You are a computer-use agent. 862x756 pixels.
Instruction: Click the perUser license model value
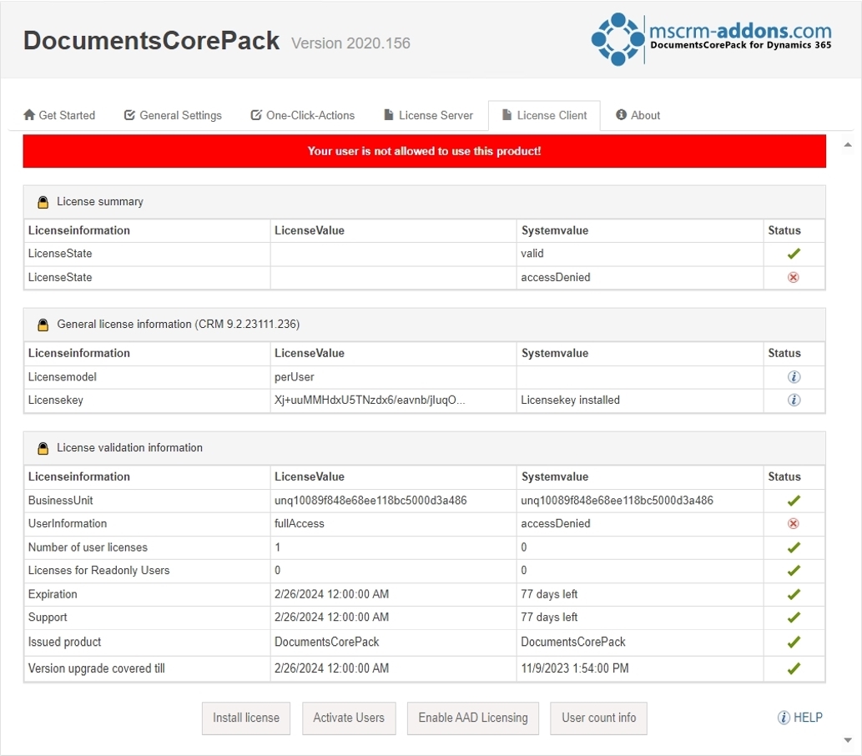294,377
